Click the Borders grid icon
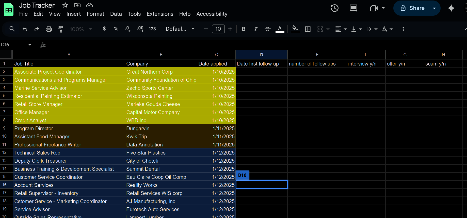Screen dimensions: 467x218 click(x=308, y=29)
